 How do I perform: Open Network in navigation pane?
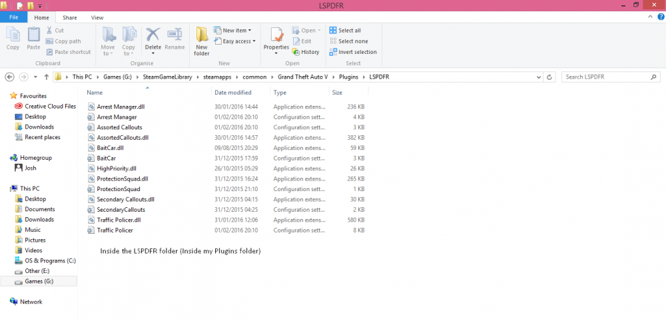27,302
